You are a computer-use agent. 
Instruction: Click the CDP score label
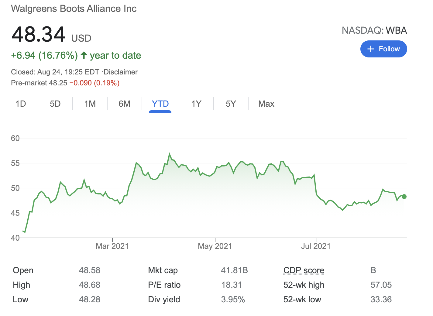pos(304,270)
